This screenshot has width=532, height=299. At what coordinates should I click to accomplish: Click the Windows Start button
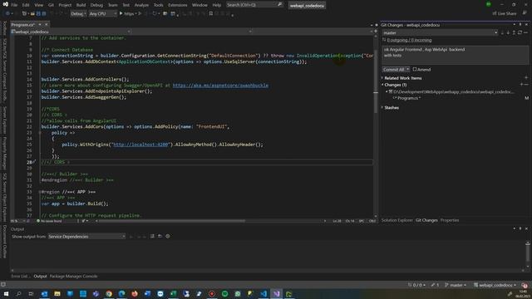point(6,293)
